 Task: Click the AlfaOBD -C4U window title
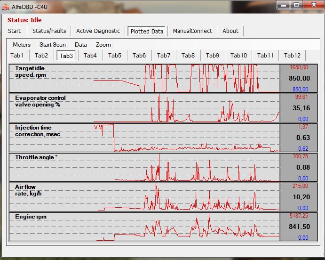click(x=30, y=7)
